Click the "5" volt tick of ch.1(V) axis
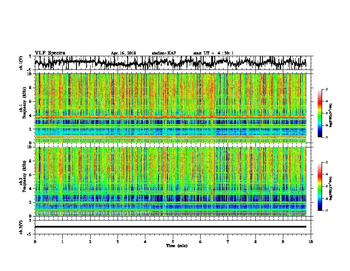The image size is (350, 271). [30, 56]
